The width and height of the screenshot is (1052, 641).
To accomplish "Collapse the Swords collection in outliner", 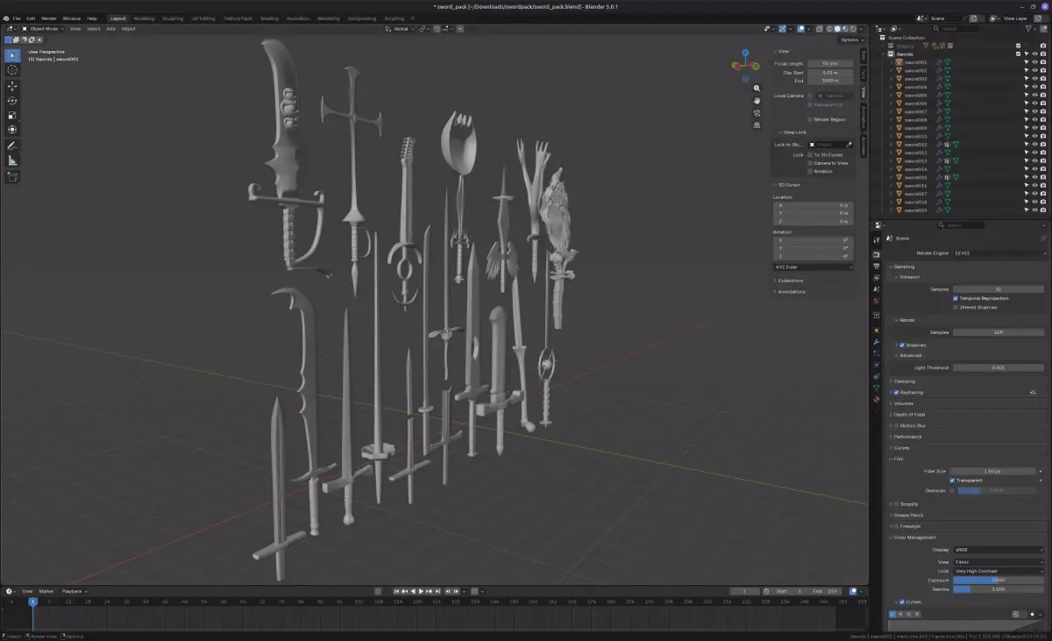I will (x=884, y=53).
